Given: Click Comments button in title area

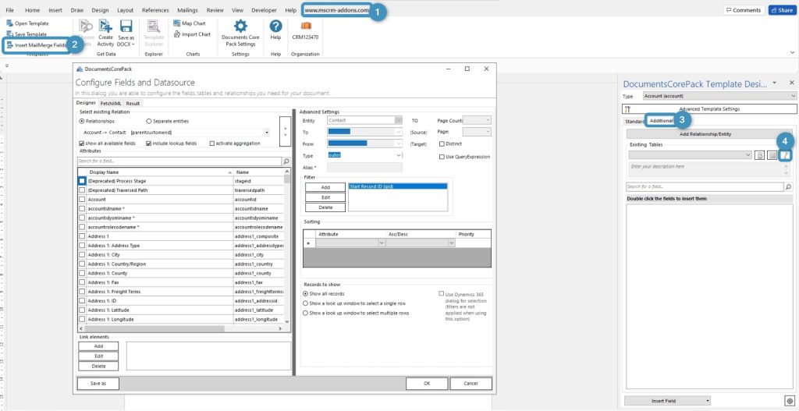Looking at the screenshot, I should tap(744, 10).
